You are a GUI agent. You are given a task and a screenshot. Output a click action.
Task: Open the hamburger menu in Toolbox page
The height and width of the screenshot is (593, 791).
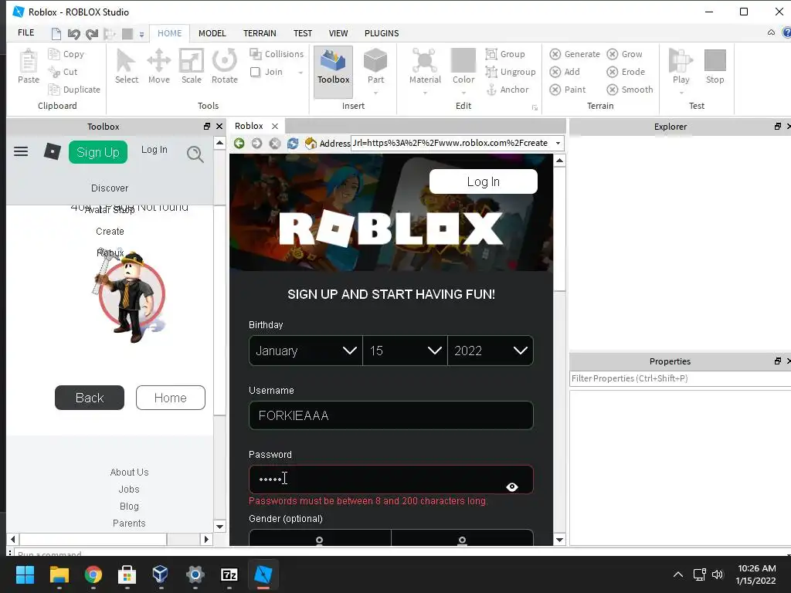point(21,151)
